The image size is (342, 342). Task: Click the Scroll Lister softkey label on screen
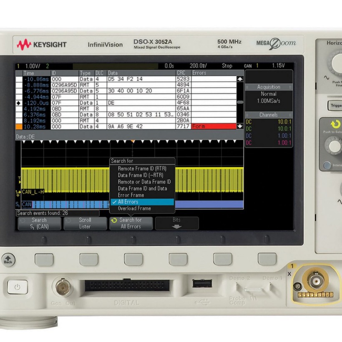pyautogui.click(x=85, y=224)
